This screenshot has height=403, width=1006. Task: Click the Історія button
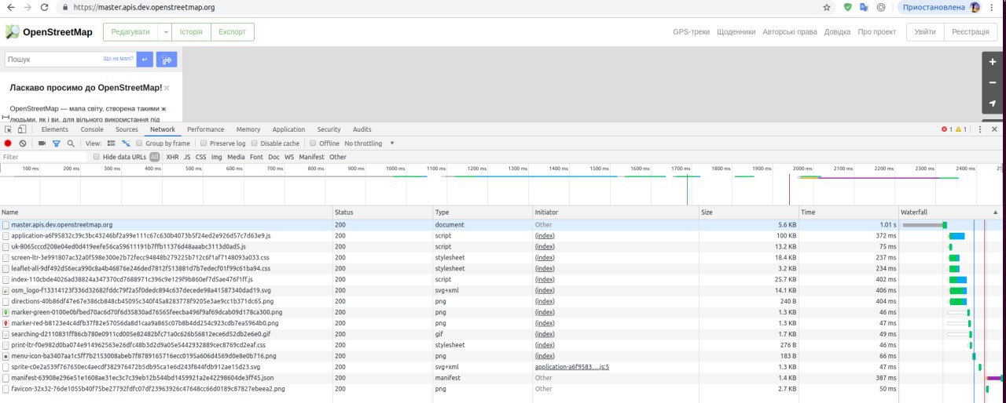click(191, 32)
